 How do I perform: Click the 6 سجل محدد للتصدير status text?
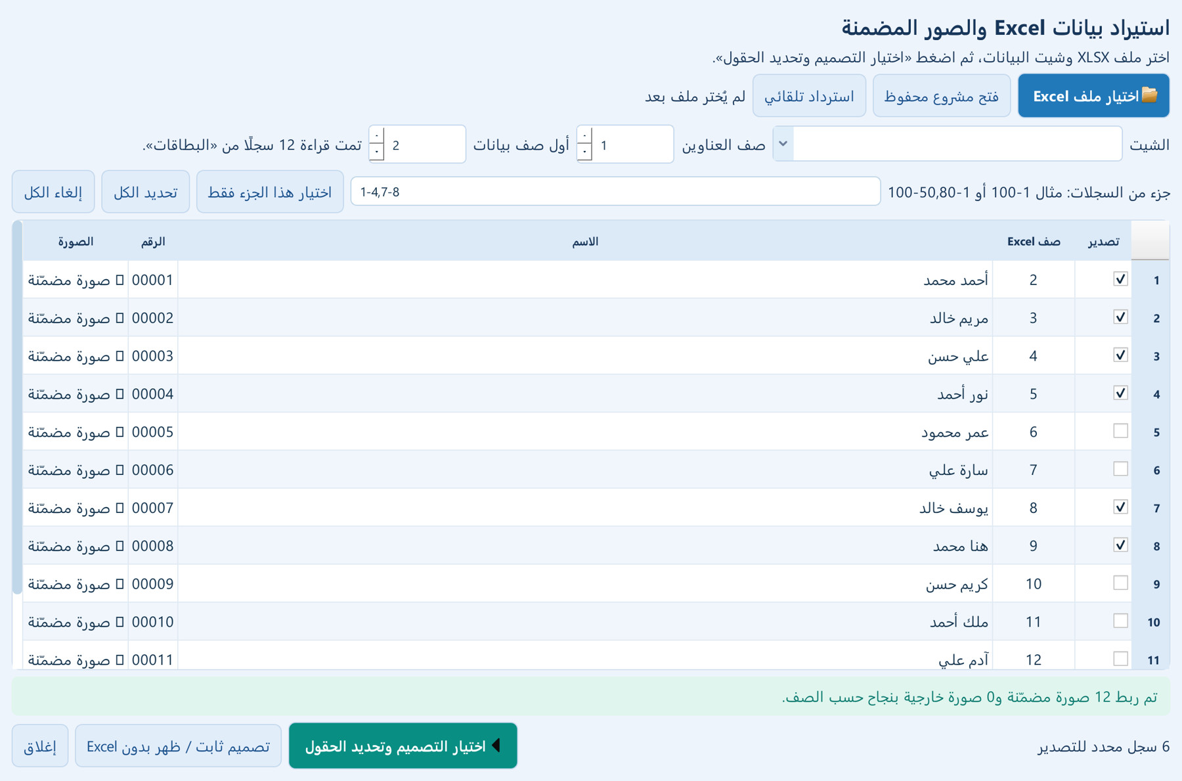pos(1103,746)
